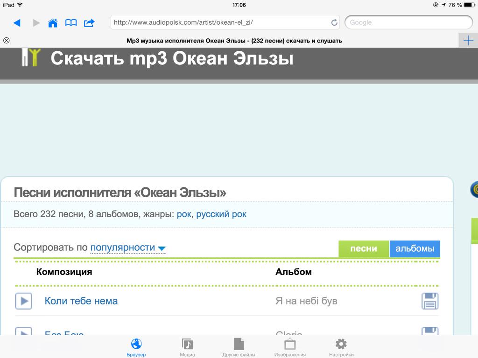The width and height of the screenshot is (478, 358).
Task: Tap the location arrow status icon
Action: pos(443,5)
